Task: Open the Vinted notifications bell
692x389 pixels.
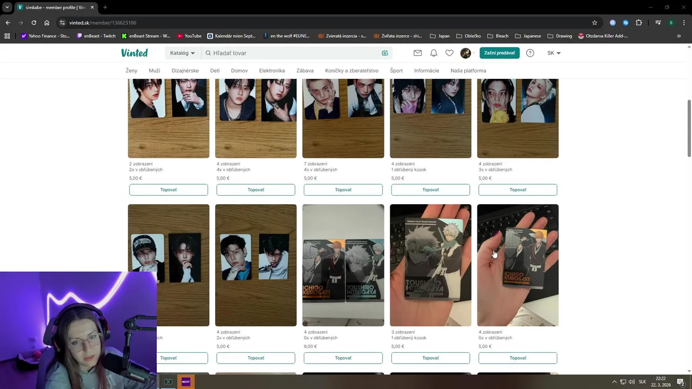Action: 434,53
